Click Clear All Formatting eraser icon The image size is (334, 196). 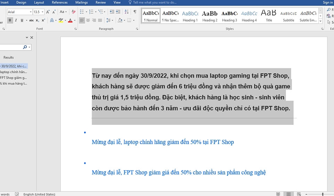[x=73, y=12]
